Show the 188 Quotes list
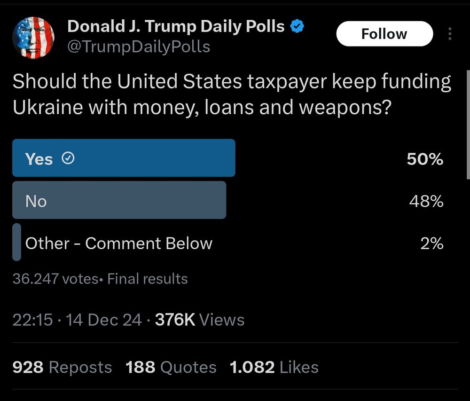470x401 pixels. coord(171,367)
